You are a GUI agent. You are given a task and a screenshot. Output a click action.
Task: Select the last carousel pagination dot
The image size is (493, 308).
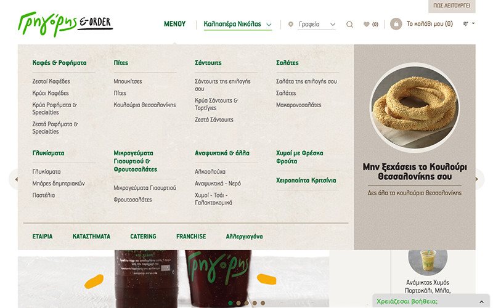pyautogui.click(x=263, y=303)
